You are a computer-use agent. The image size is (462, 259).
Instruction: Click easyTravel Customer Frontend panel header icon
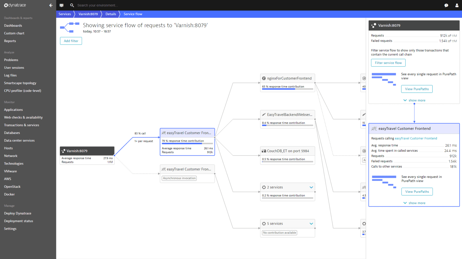point(374,129)
